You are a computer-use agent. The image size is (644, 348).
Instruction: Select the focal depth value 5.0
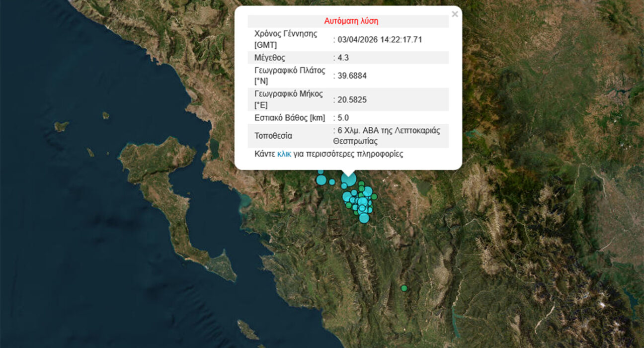click(343, 118)
